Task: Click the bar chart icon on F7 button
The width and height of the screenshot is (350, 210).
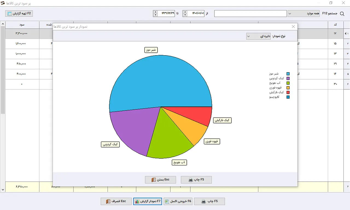Action: point(137,202)
